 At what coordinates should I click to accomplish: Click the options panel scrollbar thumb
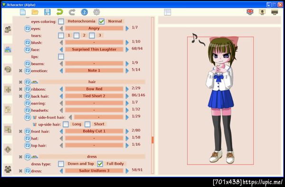[x=152, y=140]
